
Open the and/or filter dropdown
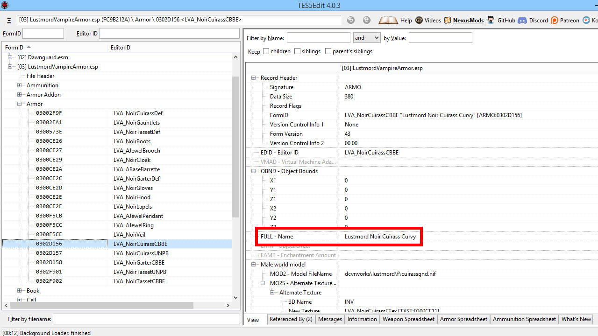tap(367, 38)
